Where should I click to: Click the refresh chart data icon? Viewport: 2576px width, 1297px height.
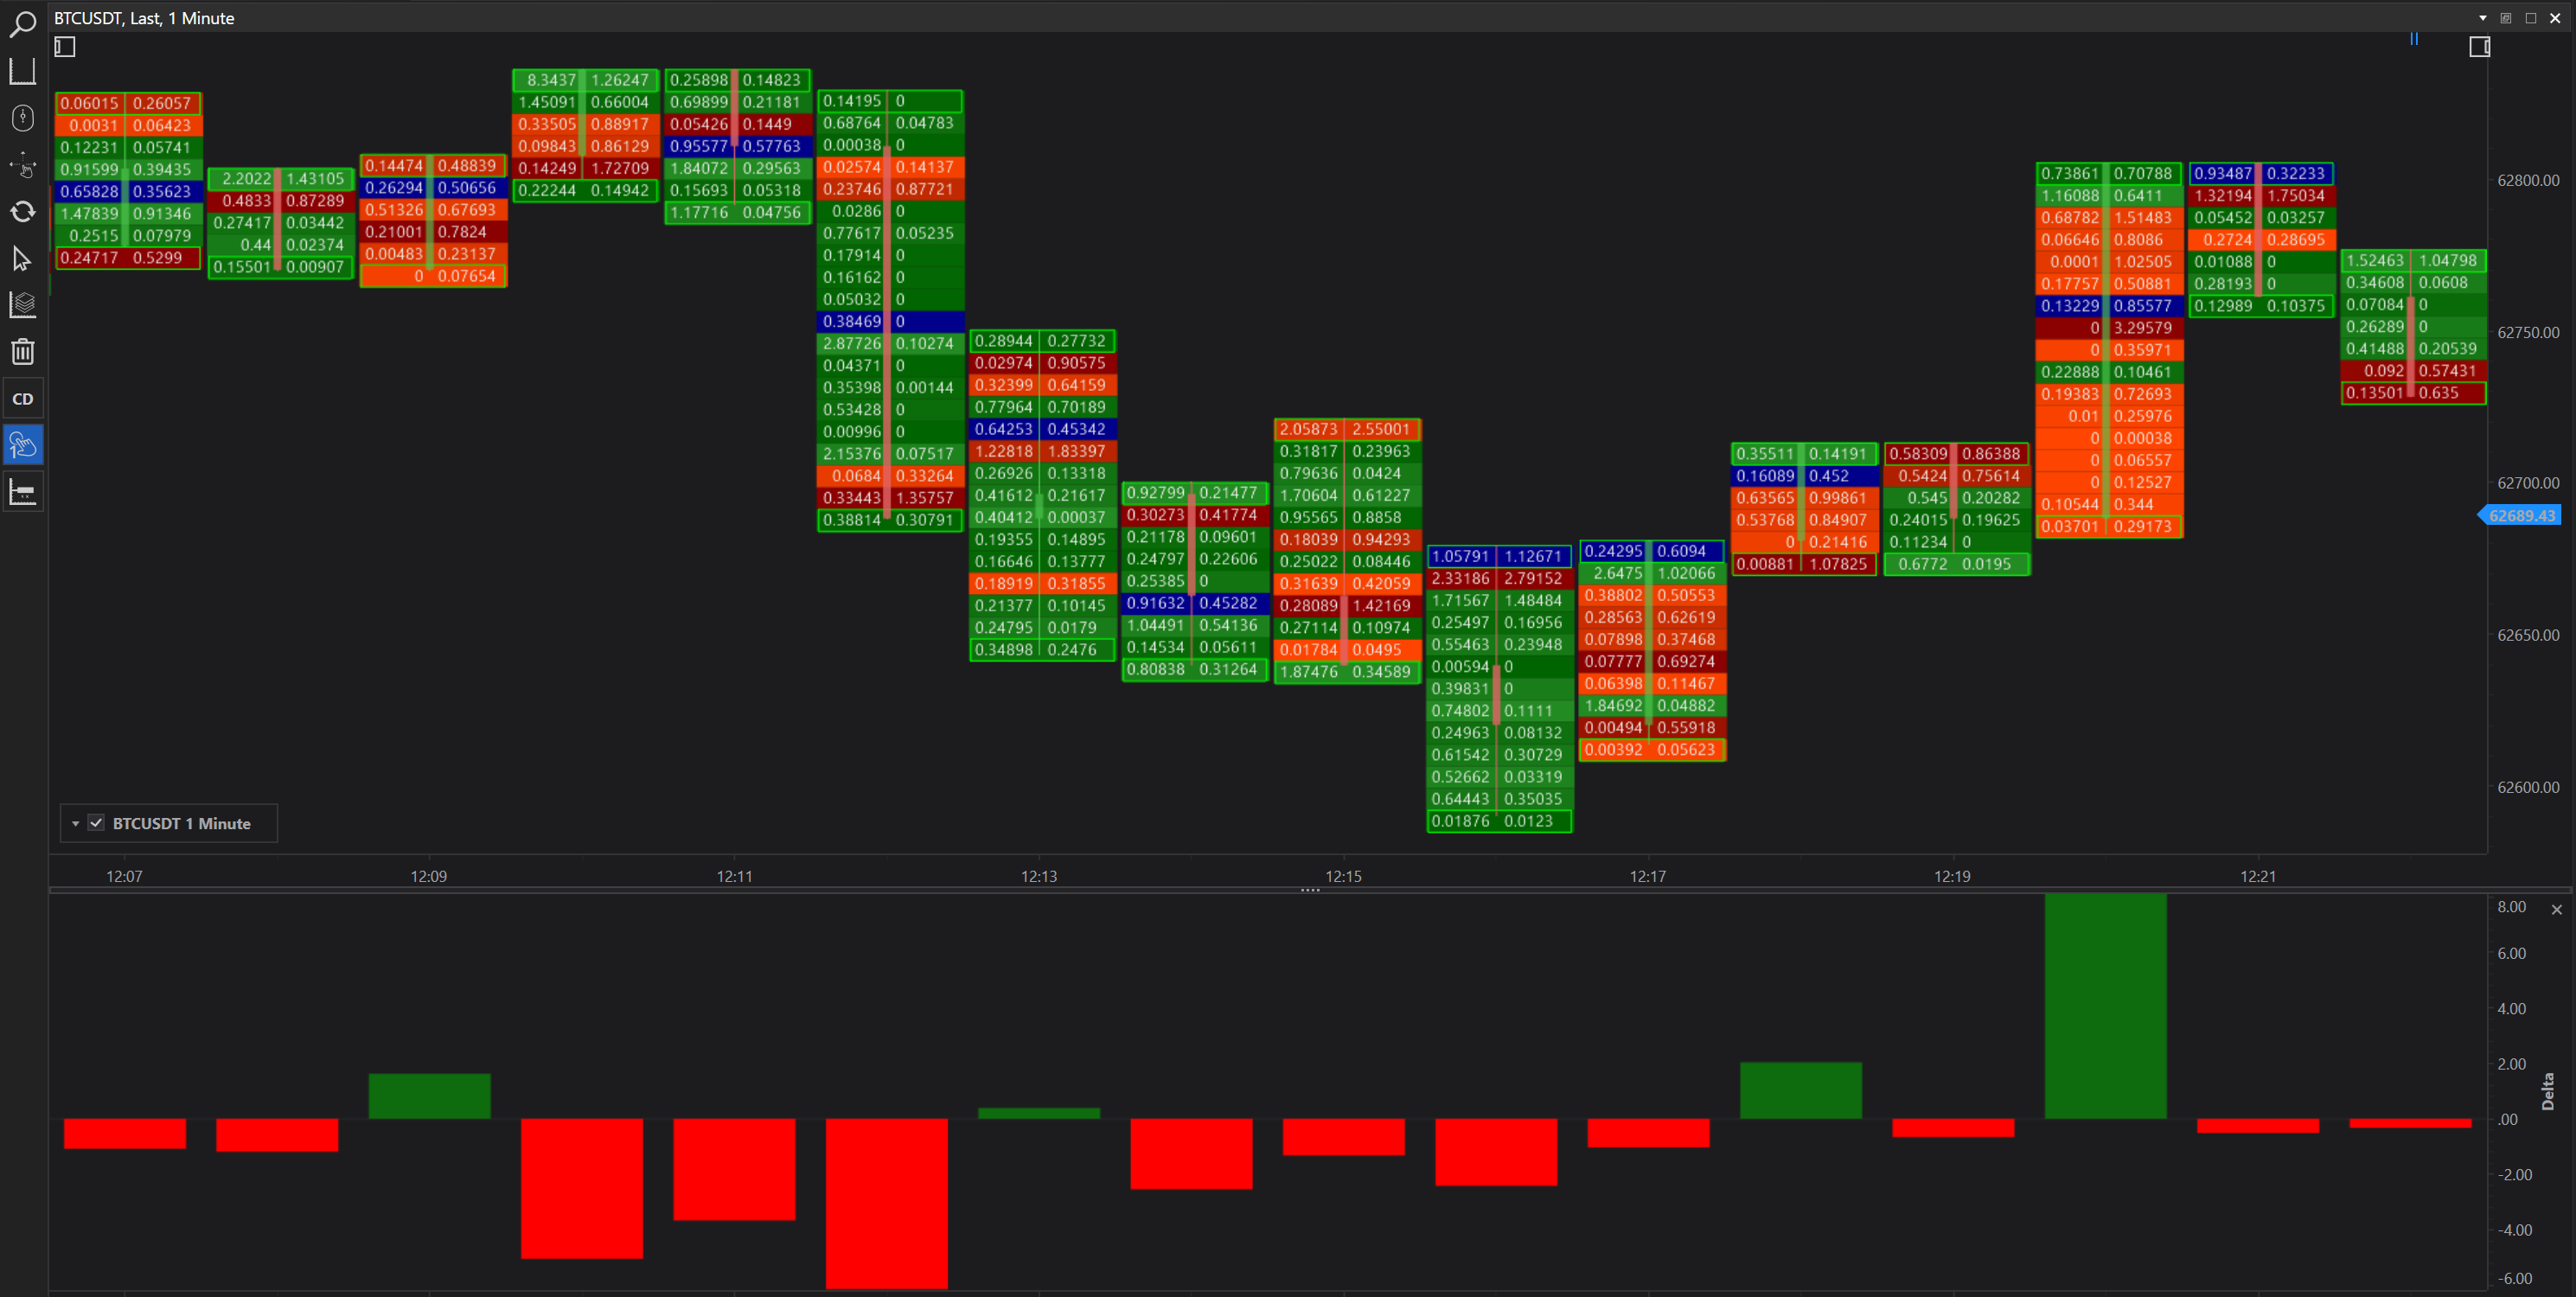pos(22,212)
